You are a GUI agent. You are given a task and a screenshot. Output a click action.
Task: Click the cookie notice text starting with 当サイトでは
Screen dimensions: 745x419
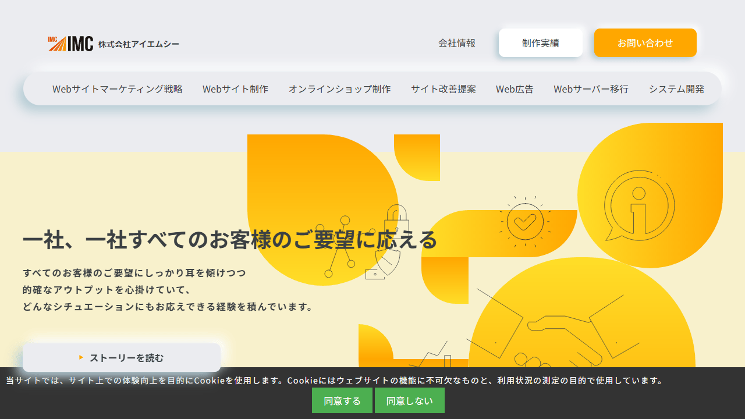(335, 381)
